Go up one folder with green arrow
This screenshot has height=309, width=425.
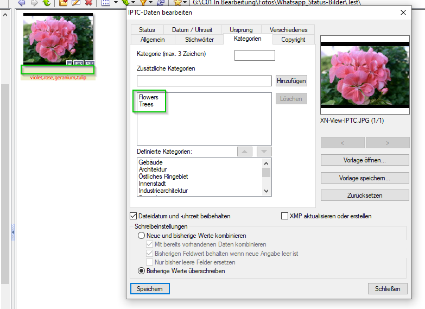point(47,2)
